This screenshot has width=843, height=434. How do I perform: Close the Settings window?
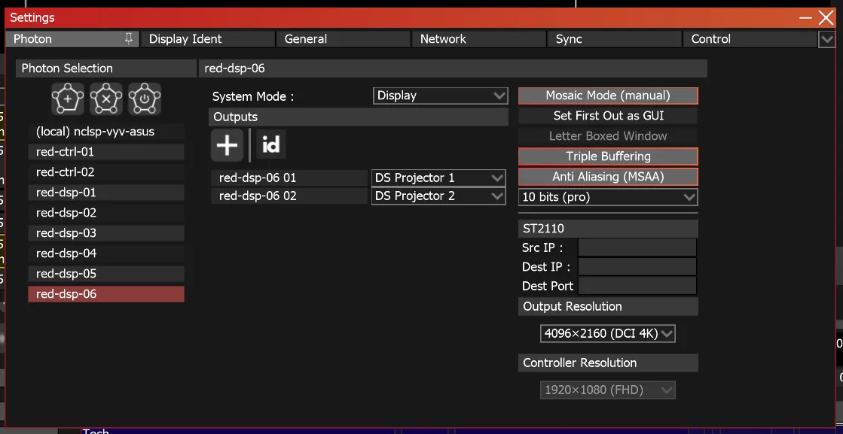coord(826,18)
